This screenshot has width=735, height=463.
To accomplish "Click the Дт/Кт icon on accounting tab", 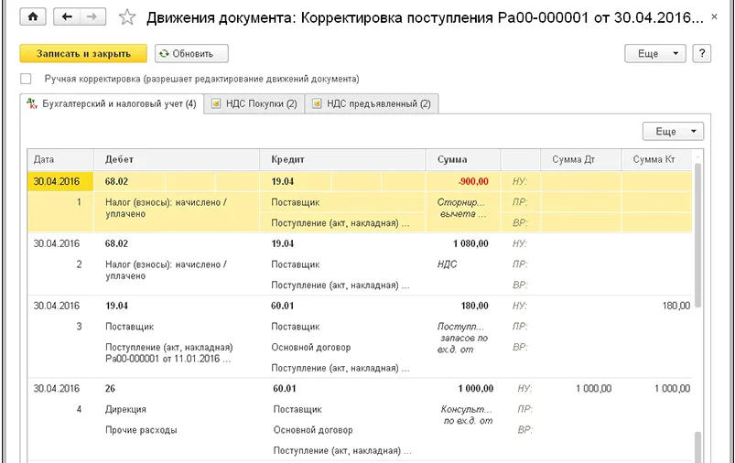I will point(32,103).
